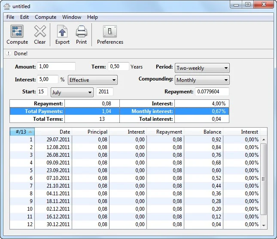Select row with date 29.07.2011
Image resolution: width=277 pixels, height=239 pixels.
coord(135,140)
